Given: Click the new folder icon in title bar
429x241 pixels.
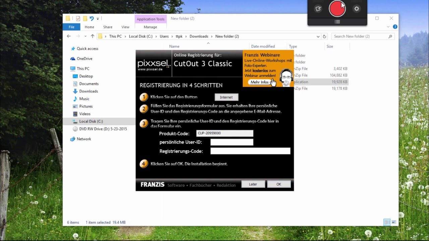Looking at the screenshot, I should [85, 18].
